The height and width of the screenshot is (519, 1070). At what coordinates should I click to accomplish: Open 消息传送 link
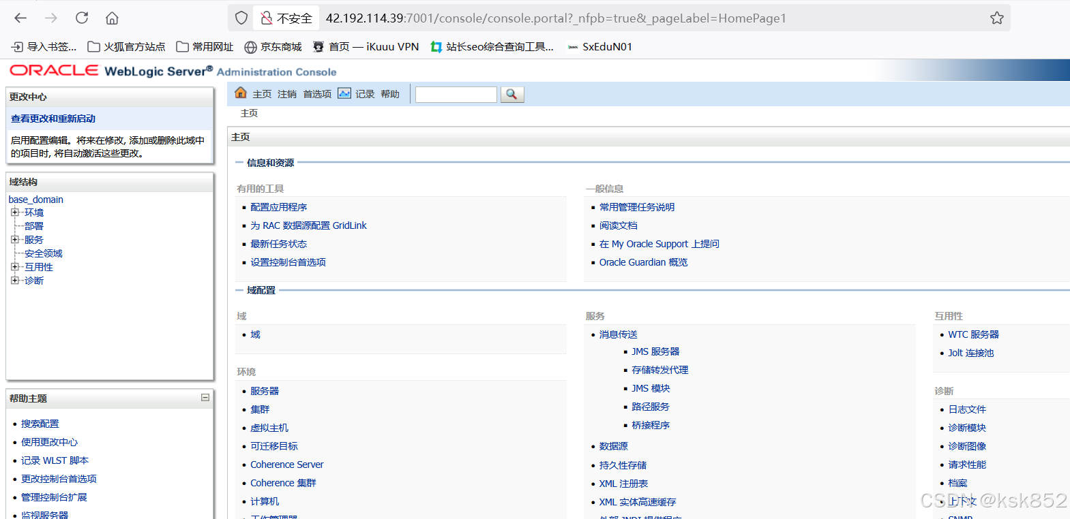[619, 334]
